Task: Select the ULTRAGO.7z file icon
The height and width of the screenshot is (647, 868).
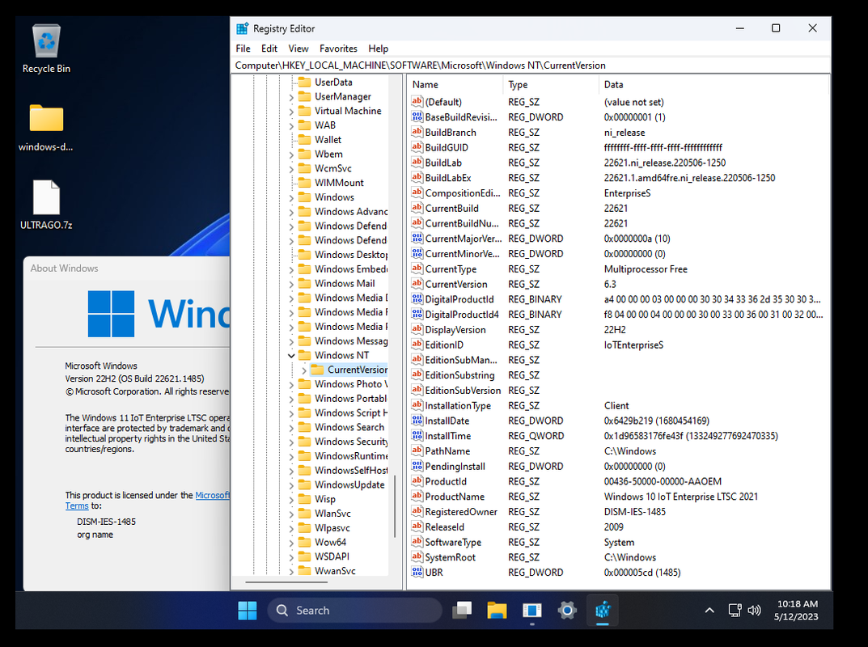Action: coord(46,205)
